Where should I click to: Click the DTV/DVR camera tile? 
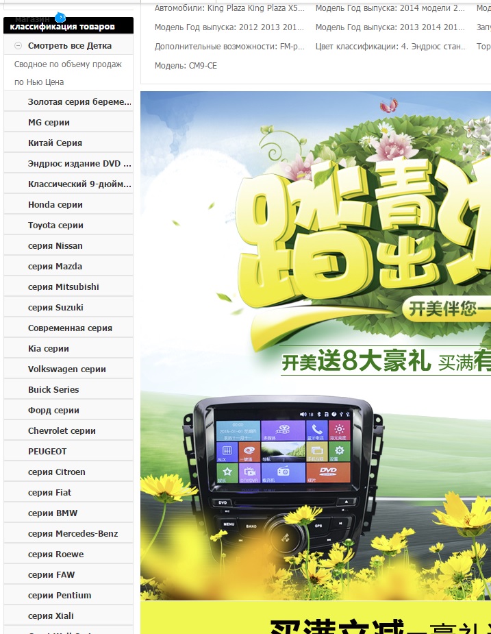(249, 472)
